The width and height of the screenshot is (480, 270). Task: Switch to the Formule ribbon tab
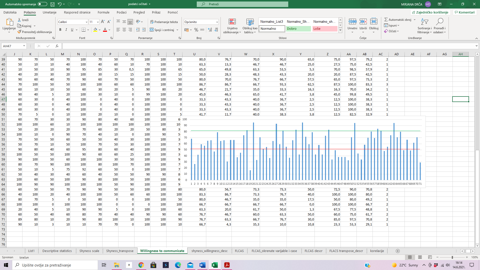103,12
